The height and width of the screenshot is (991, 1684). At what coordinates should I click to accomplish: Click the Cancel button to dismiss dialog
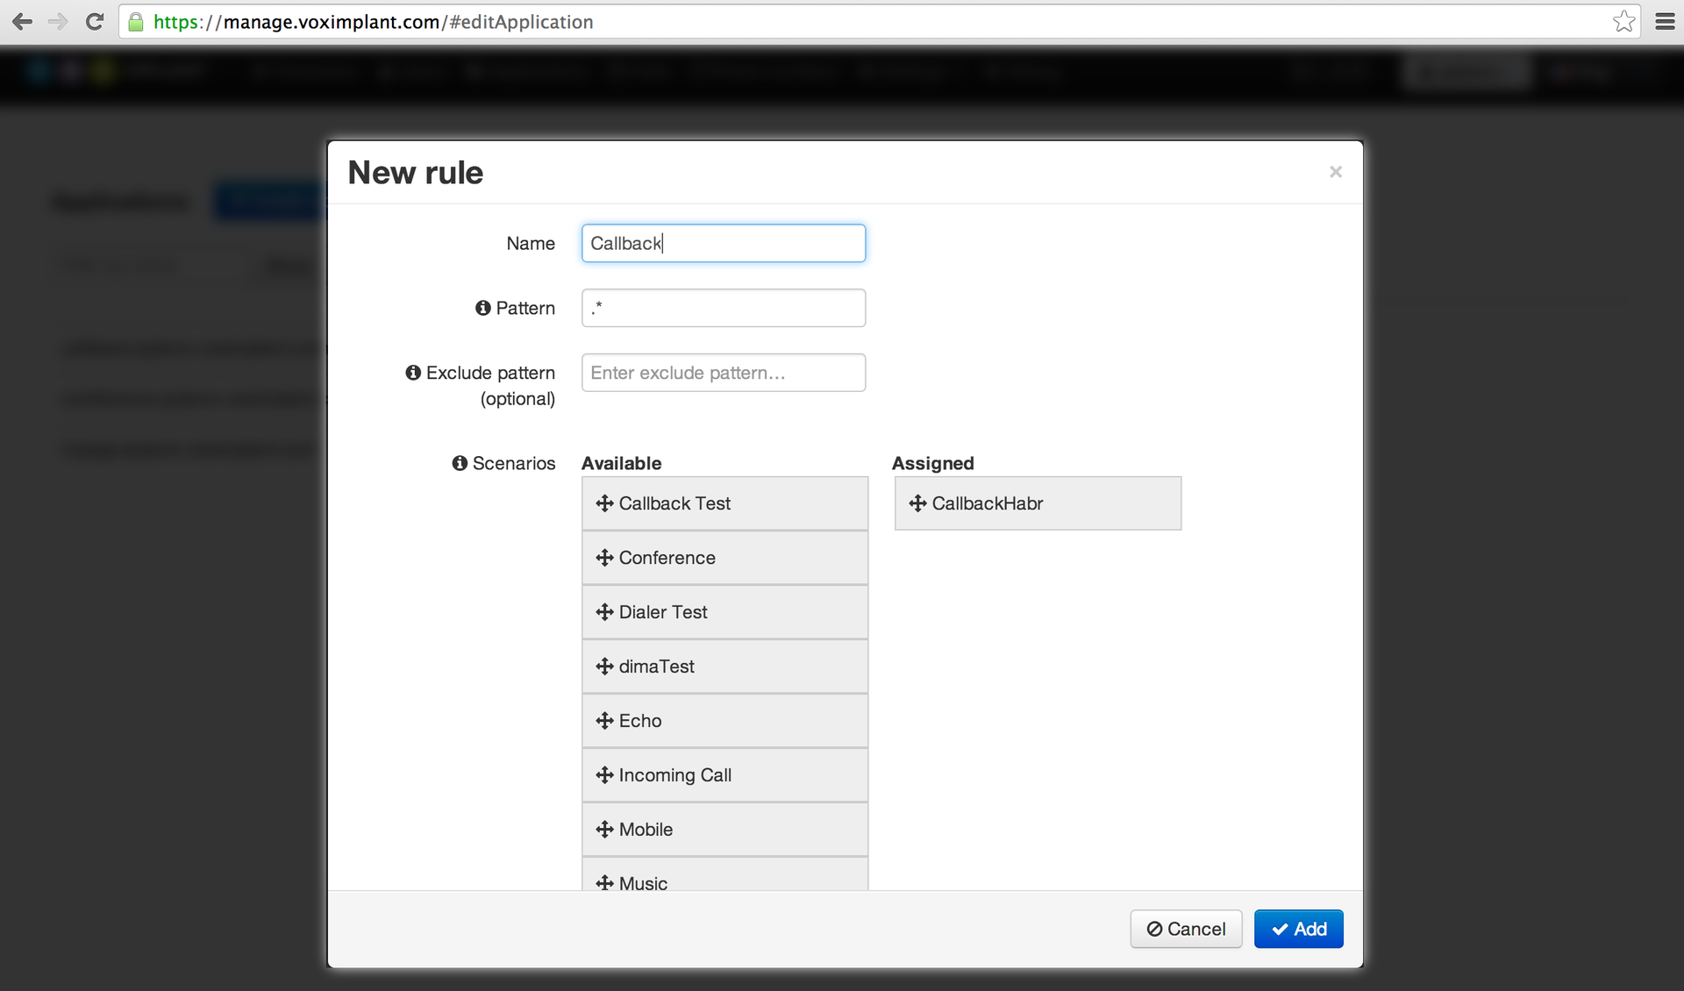(1184, 929)
